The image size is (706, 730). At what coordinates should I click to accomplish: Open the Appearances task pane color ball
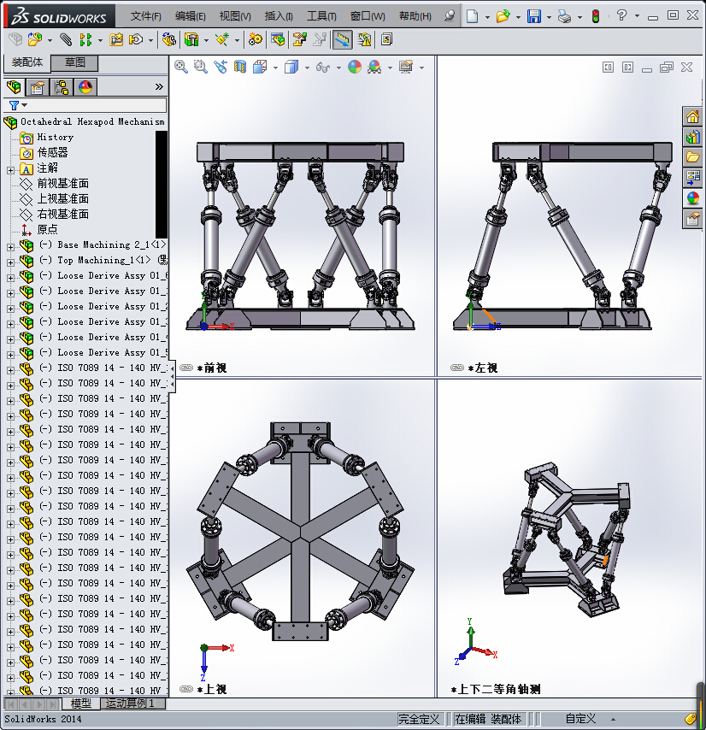692,197
